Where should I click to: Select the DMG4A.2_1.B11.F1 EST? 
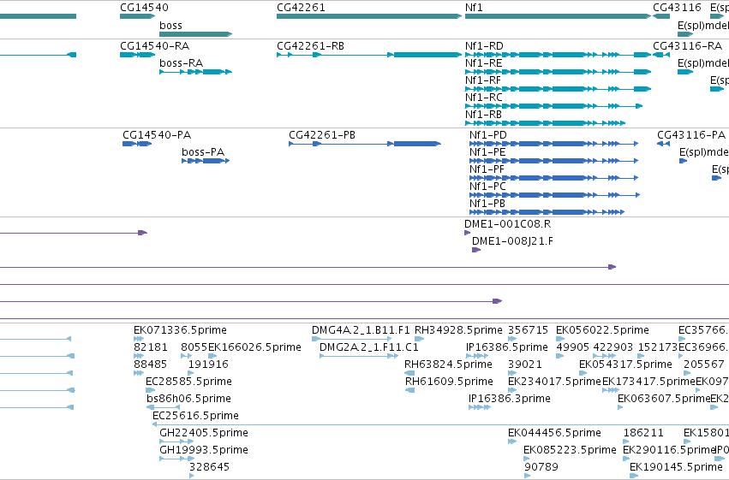pos(351,340)
